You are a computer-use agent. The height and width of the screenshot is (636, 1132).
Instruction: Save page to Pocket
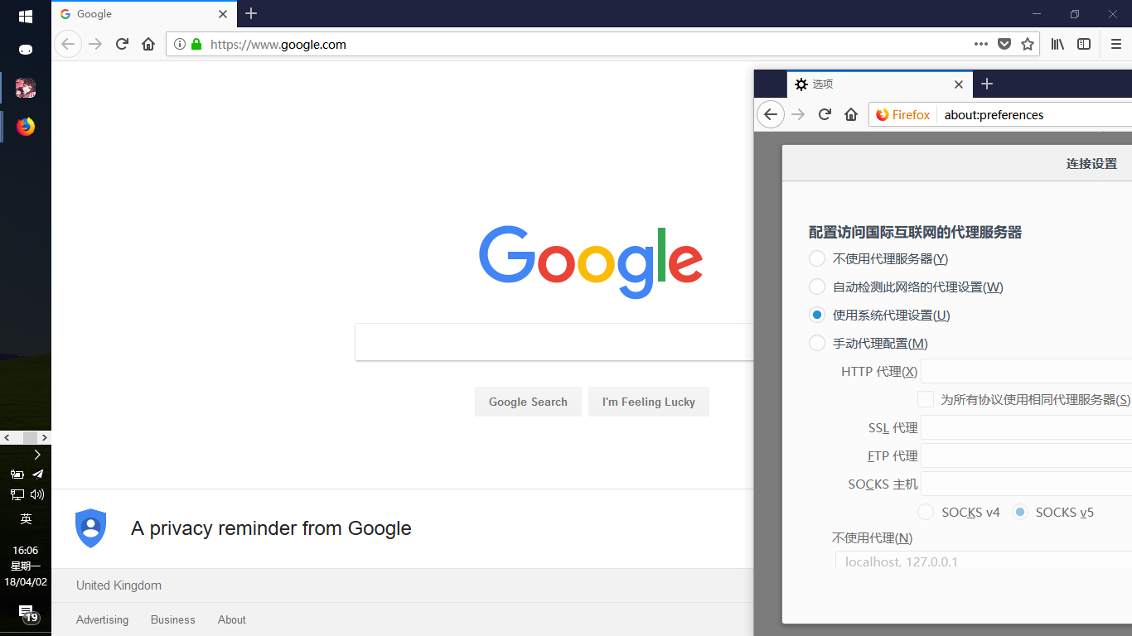point(1004,45)
